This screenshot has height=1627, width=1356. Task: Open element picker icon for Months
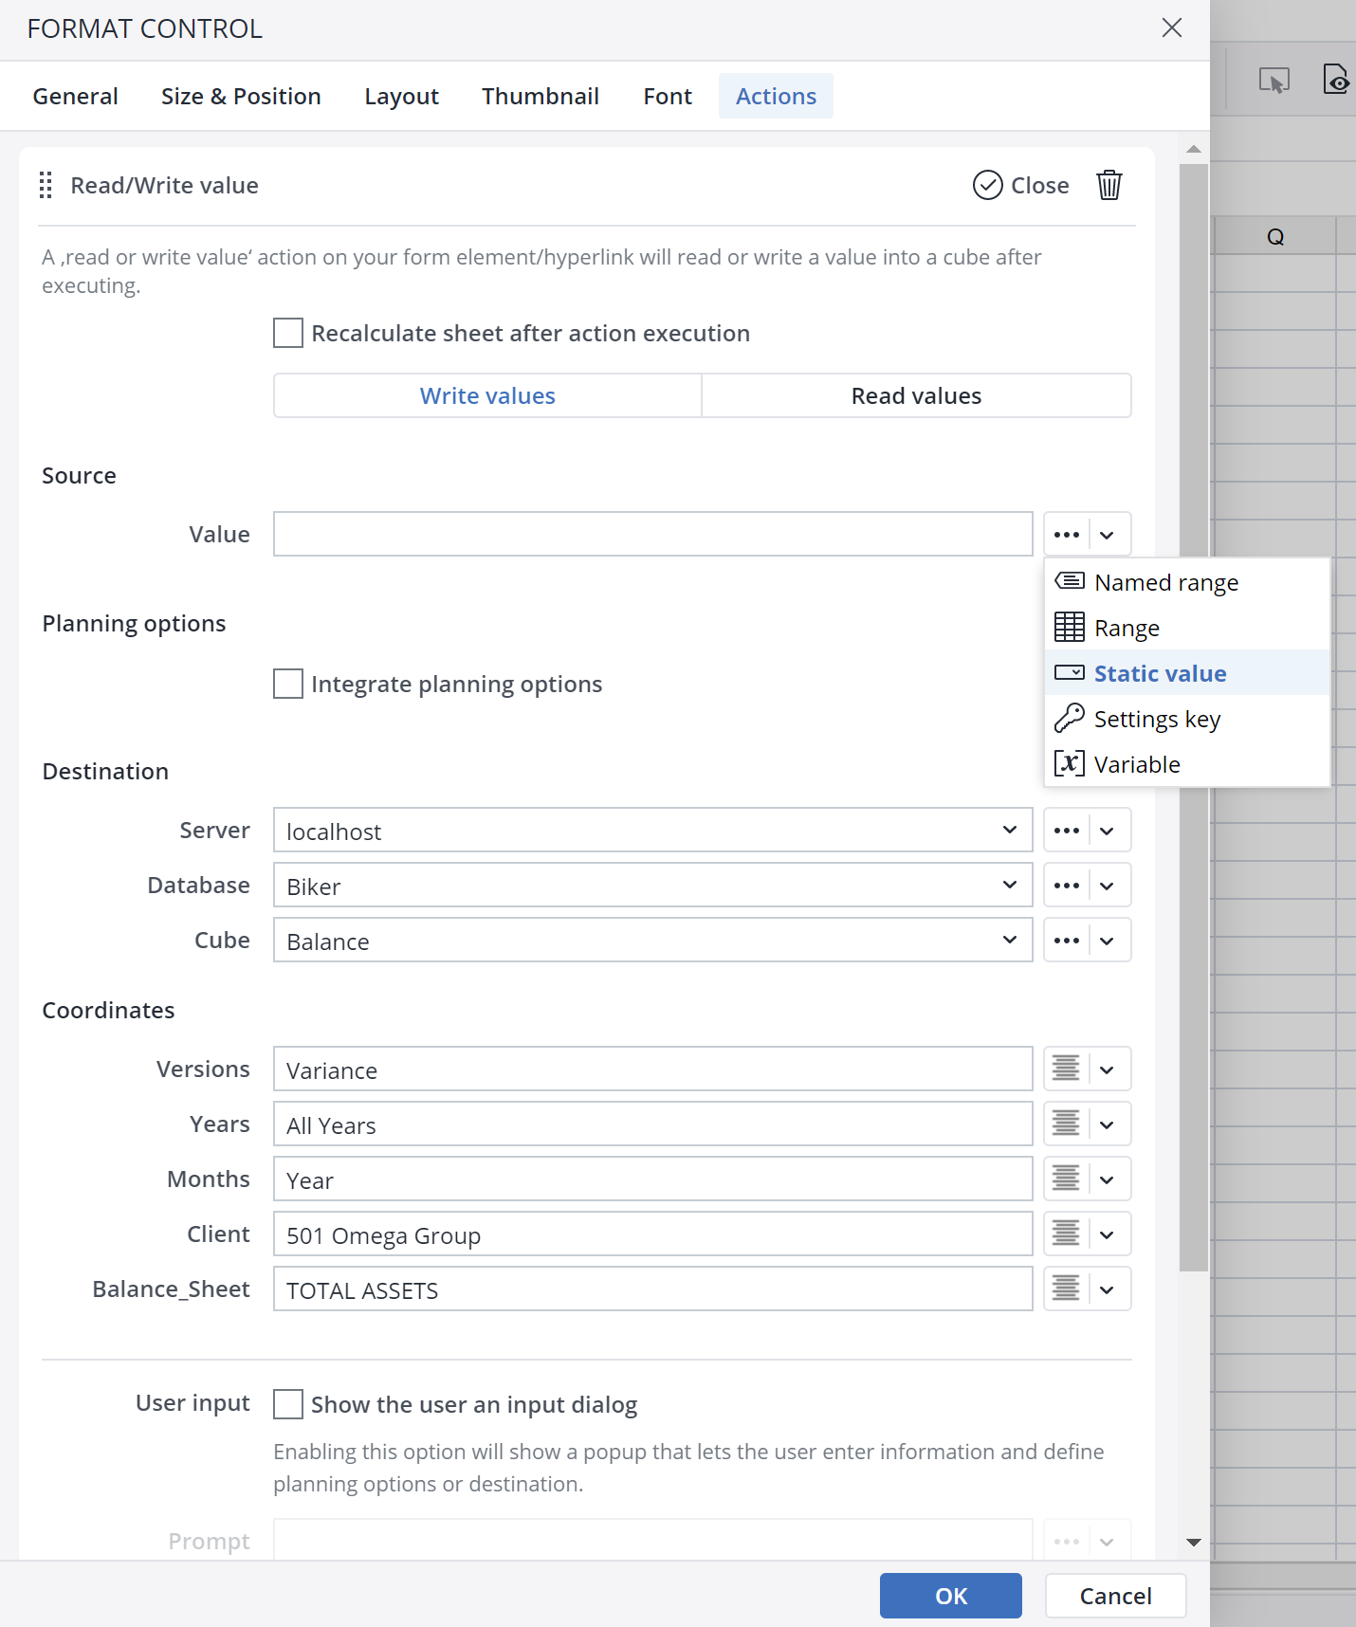1067,1179
